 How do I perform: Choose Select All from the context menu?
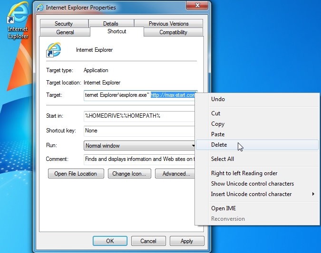pos(257,159)
